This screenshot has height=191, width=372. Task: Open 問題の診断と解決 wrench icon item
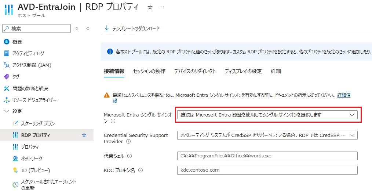tap(6, 88)
